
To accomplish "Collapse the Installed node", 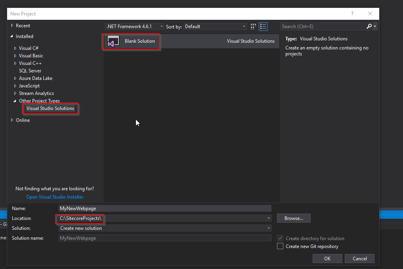I will 12,36.
